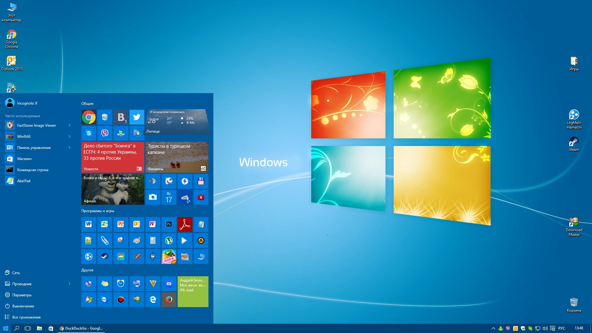Open Google Chrome from Start Menu
592x333 pixels.
(x=88, y=117)
